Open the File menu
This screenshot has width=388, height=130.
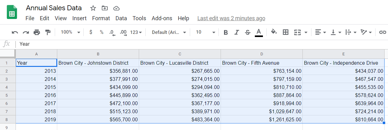click(x=30, y=18)
